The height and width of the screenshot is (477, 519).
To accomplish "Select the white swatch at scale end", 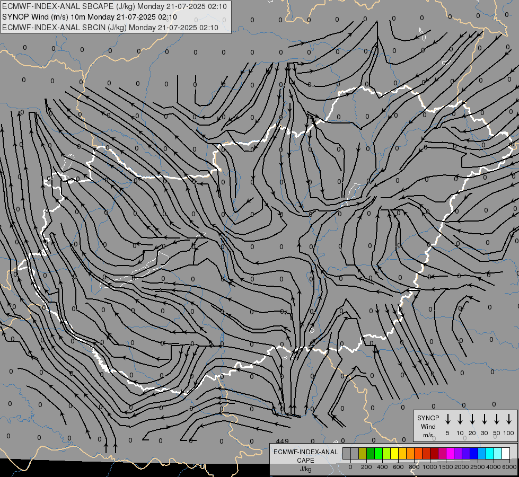I will click(506, 453).
